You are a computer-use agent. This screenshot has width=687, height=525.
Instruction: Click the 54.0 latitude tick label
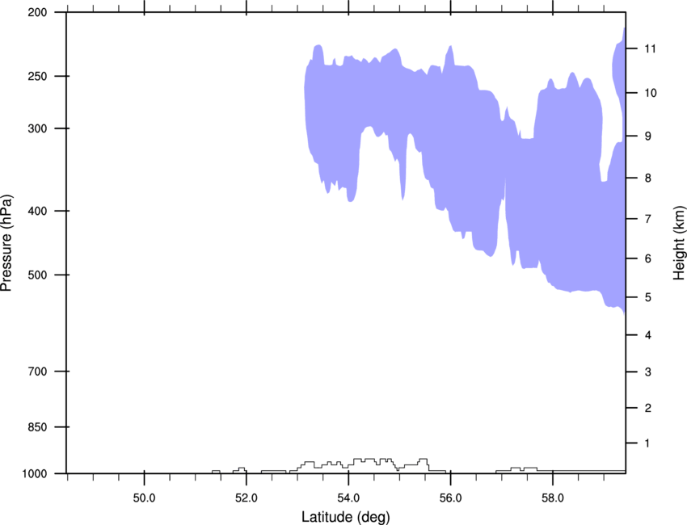348,498
